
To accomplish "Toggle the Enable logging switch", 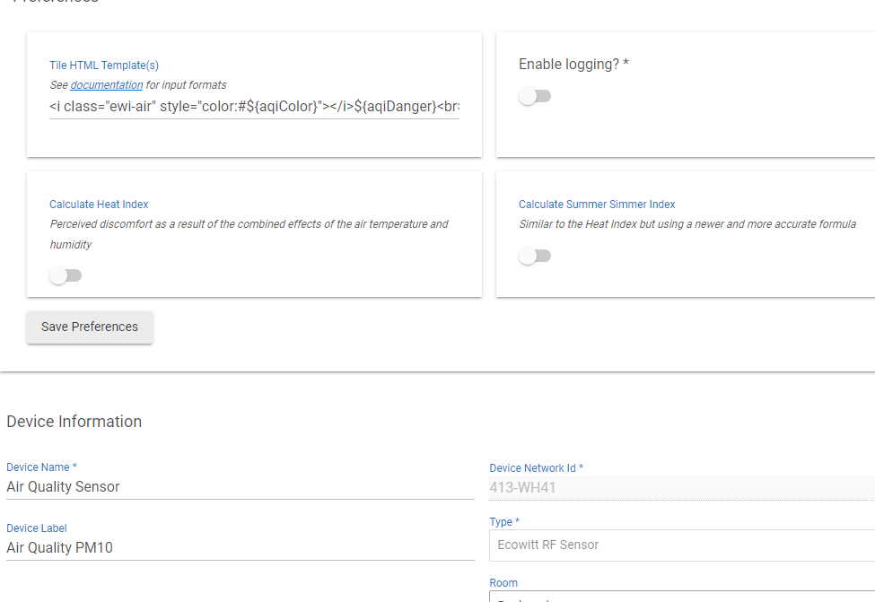I will 535,96.
